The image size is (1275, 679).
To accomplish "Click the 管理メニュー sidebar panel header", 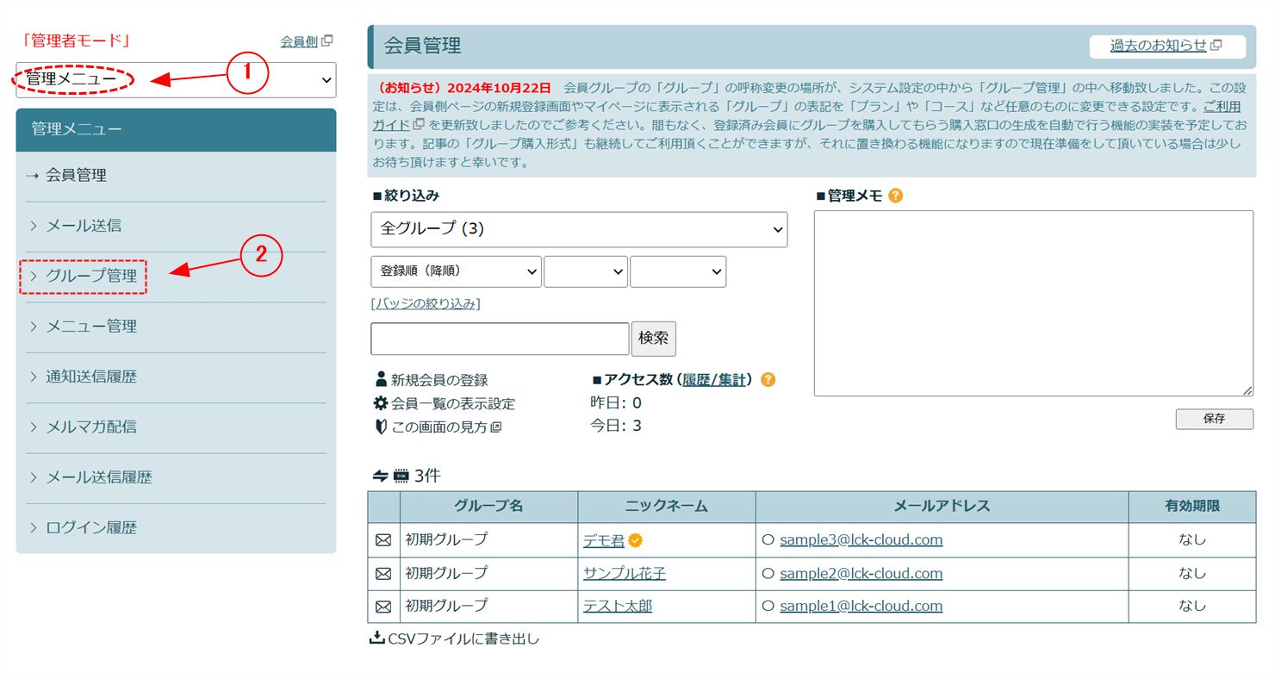I will click(x=176, y=130).
